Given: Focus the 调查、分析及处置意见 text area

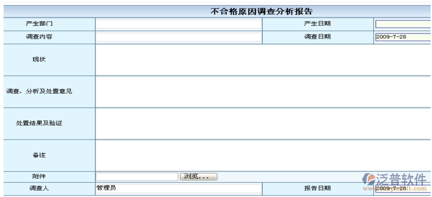Looking at the screenshot, I should (263, 92).
